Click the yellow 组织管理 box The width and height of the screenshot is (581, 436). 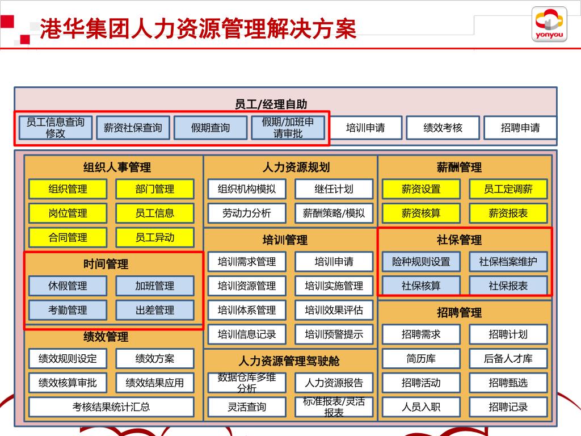pyautogui.click(x=68, y=189)
